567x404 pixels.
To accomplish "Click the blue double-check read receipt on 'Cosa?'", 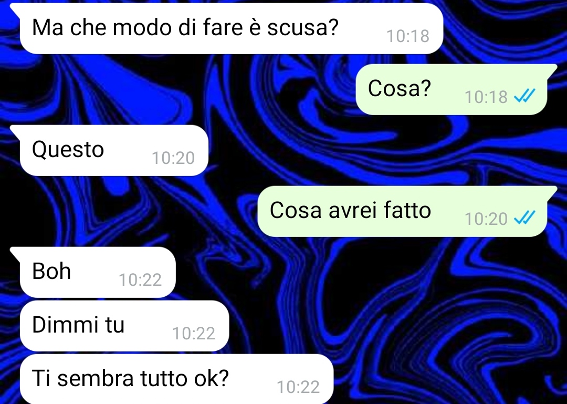I will [524, 96].
